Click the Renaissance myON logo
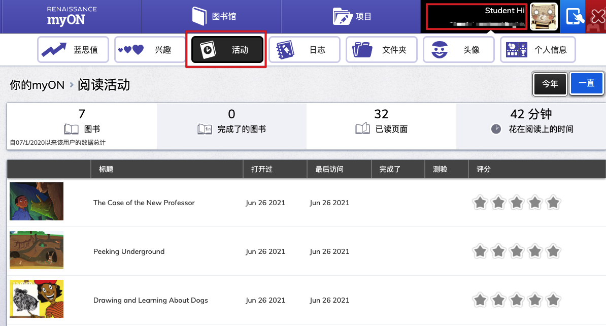The image size is (606, 326). click(72, 16)
